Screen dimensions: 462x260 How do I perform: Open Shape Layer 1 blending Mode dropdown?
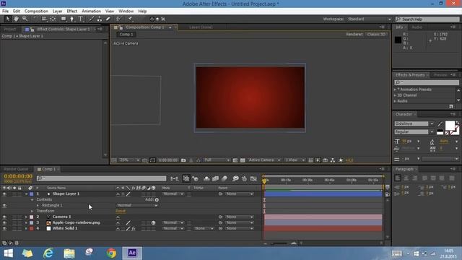point(173,194)
